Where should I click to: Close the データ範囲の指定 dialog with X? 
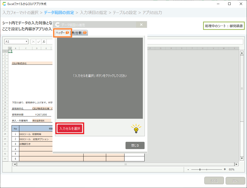coord(141,25)
